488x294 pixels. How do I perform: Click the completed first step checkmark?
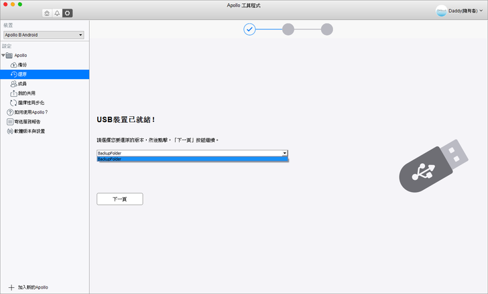pos(249,30)
